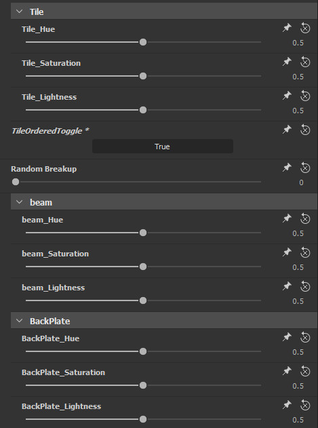318x428 pixels.
Task: Click the beam_Saturation value field 0.5
Action: coord(298,267)
